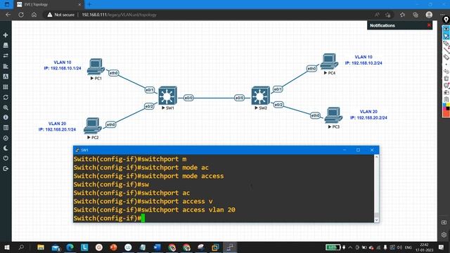
Task: Click the lightbulb icon at annotation bar top
Action: (x=446, y=20)
